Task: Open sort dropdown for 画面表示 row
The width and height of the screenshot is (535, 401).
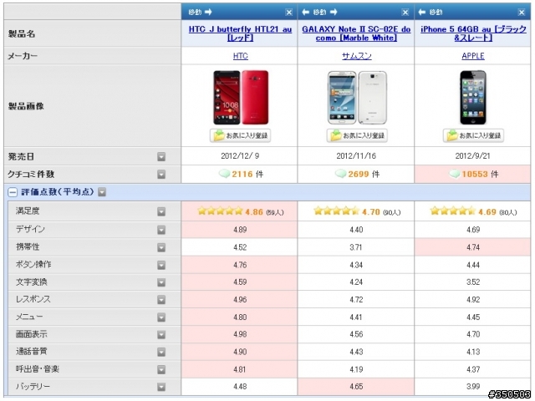Action: pyautogui.click(x=161, y=334)
